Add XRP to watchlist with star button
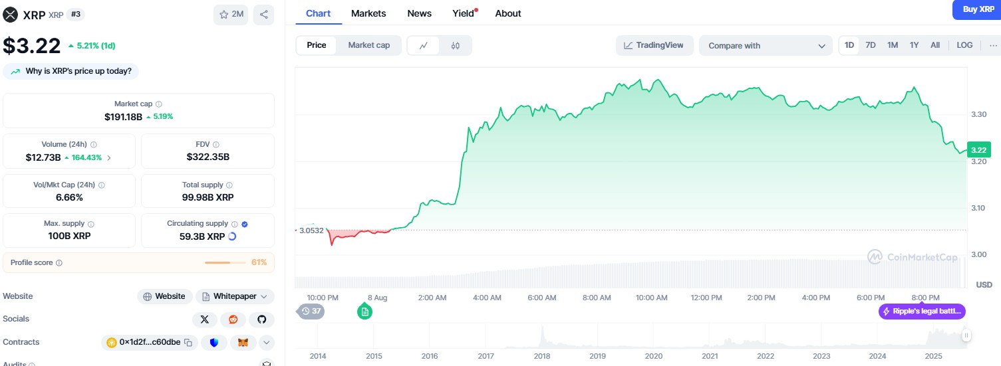The height and width of the screenshot is (366, 1001). (230, 15)
